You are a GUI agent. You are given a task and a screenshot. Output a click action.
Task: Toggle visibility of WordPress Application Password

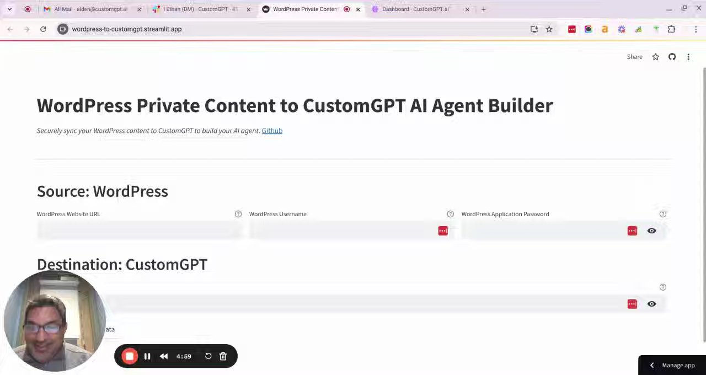tap(651, 231)
